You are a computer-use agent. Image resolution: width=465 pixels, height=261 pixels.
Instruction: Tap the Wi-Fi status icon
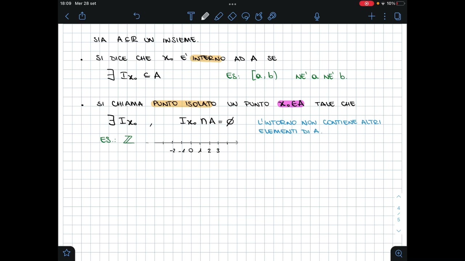[x=383, y=3]
